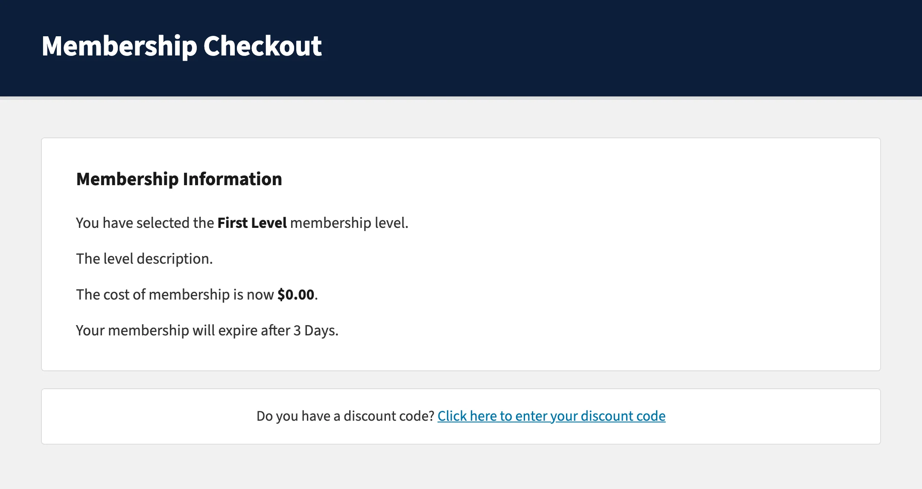The height and width of the screenshot is (489, 922).
Task: Click inside the Membership Information card
Action: (x=461, y=256)
